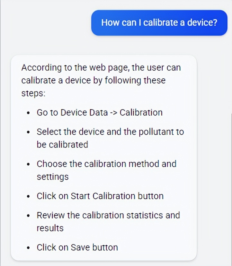Select the 'Device Data -> Calibration' step

click(x=100, y=112)
